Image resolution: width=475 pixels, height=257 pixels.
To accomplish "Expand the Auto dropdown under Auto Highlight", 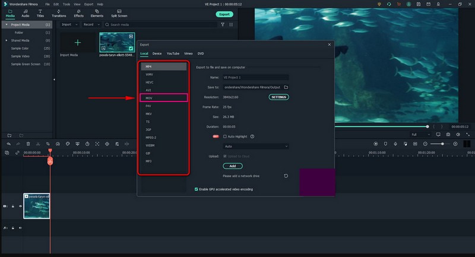I will (255, 146).
